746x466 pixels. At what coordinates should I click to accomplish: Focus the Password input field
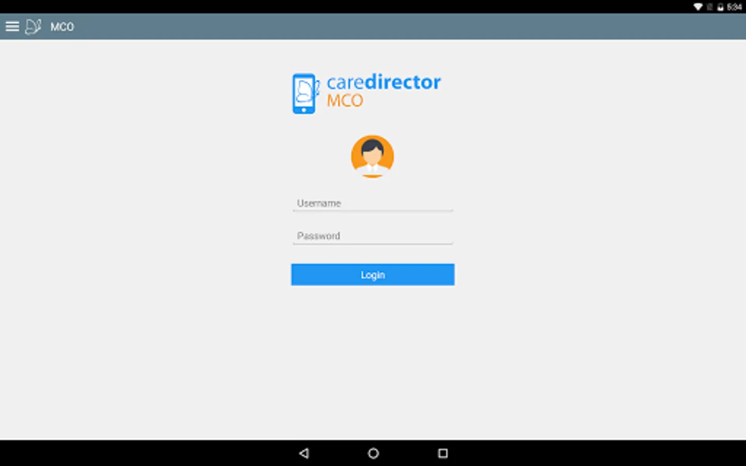[x=373, y=236]
